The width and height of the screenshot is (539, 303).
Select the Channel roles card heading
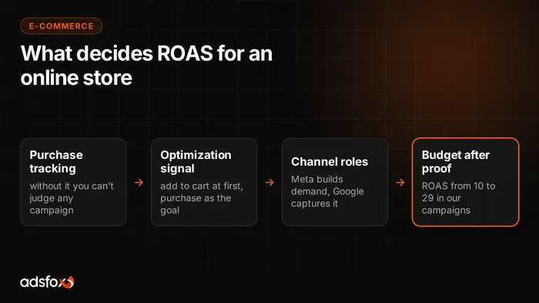click(x=330, y=161)
